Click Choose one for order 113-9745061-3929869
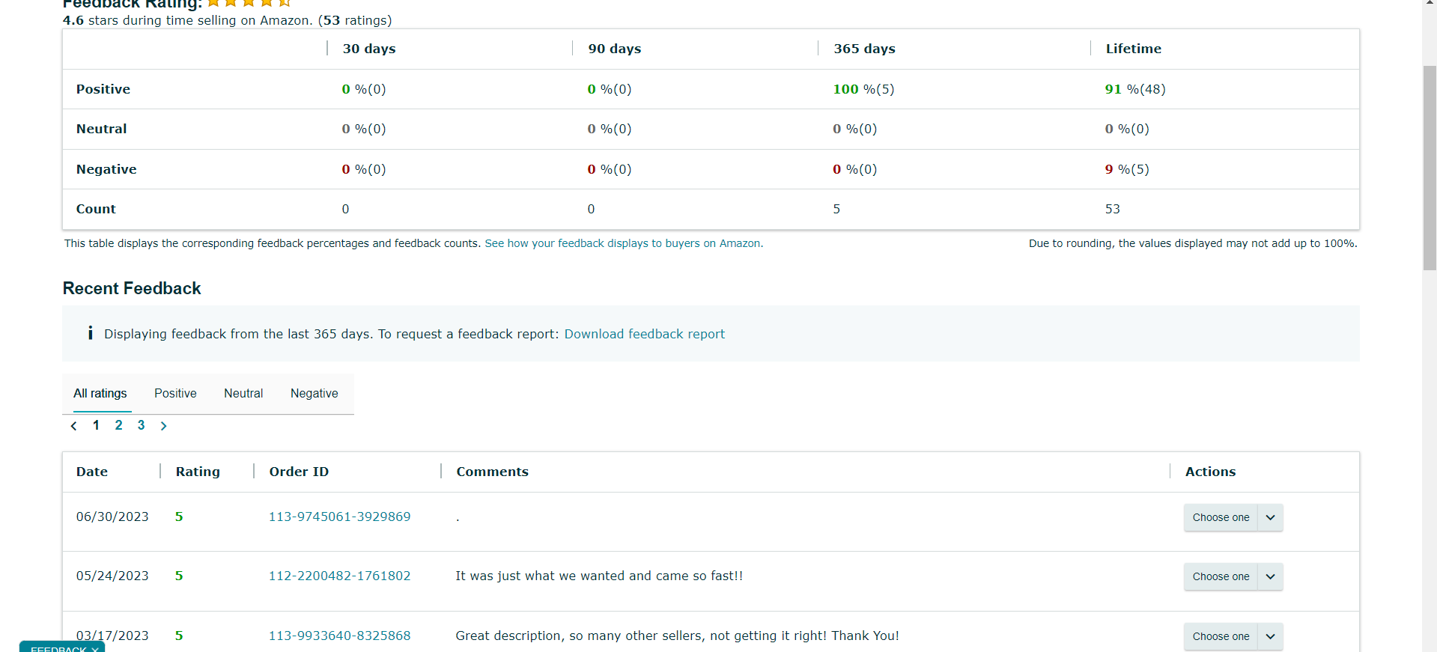Image resolution: width=1437 pixels, height=652 pixels. pos(1221,517)
